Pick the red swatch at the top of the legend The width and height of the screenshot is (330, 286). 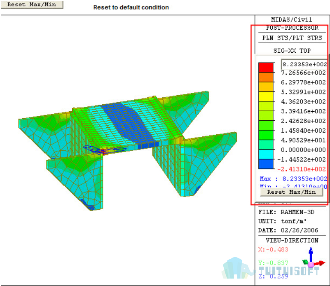coord(266,68)
